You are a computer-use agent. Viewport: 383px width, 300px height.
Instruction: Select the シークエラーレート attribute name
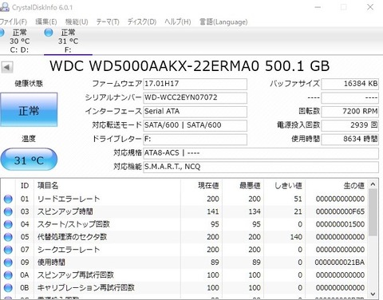(69, 250)
